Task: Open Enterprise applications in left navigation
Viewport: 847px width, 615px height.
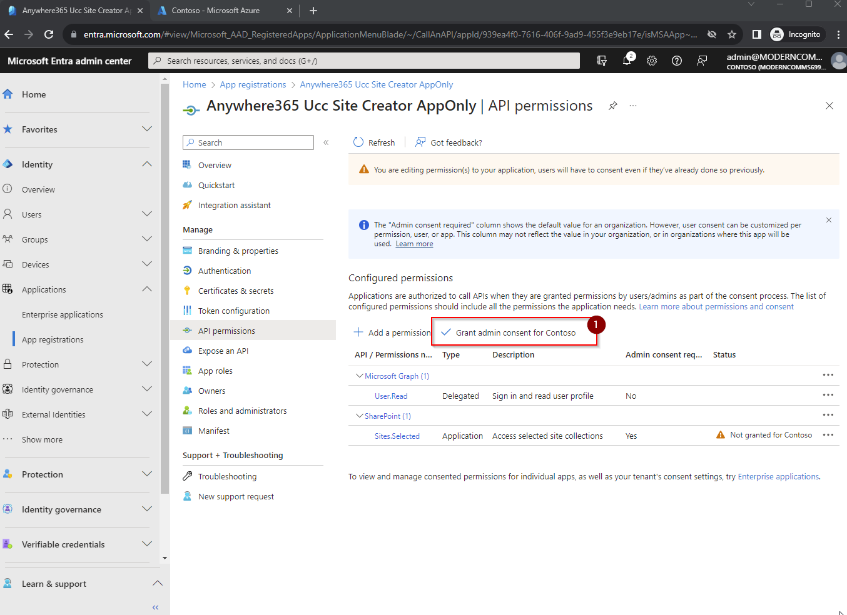Action: [x=63, y=314]
